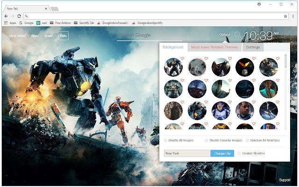The width and height of the screenshot is (299, 187).
Task: Open a new tab with tab button
Action: [x=55, y=8]
